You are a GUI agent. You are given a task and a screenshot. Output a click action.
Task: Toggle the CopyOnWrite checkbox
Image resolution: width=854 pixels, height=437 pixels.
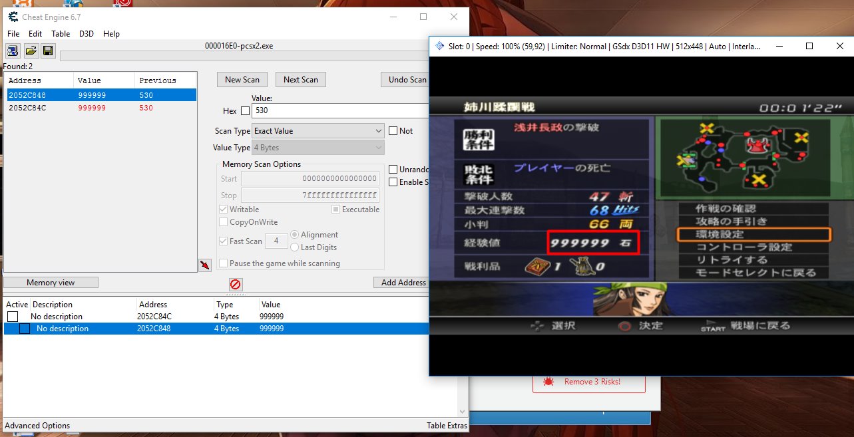click(224, 222)
